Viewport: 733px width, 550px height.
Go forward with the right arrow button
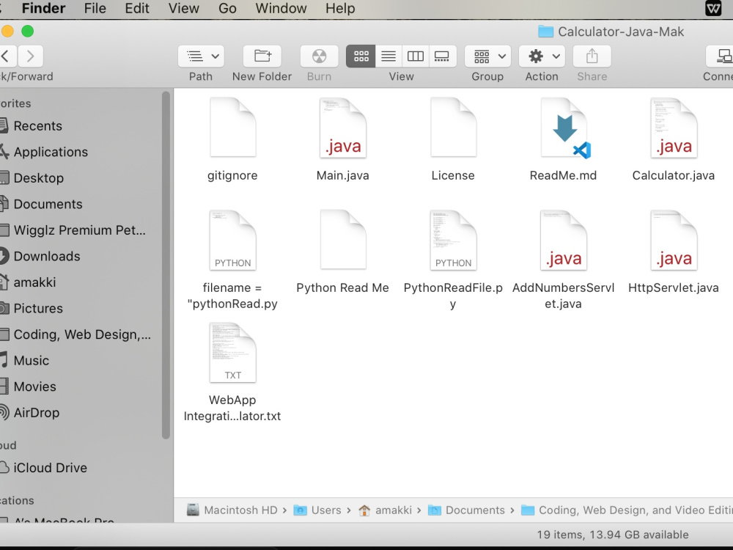coord(31,56)
